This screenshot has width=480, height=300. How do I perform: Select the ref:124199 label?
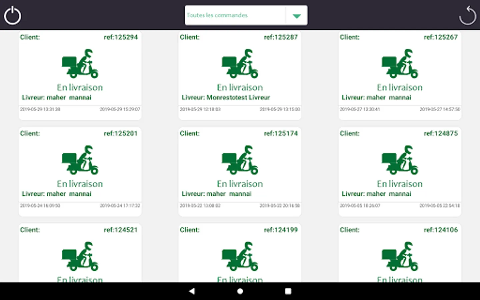point(281,230)
